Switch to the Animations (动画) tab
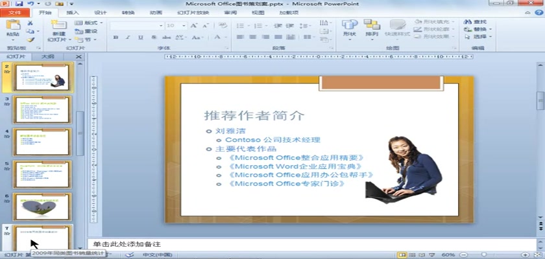545x259 pixels. pos(156,13)
